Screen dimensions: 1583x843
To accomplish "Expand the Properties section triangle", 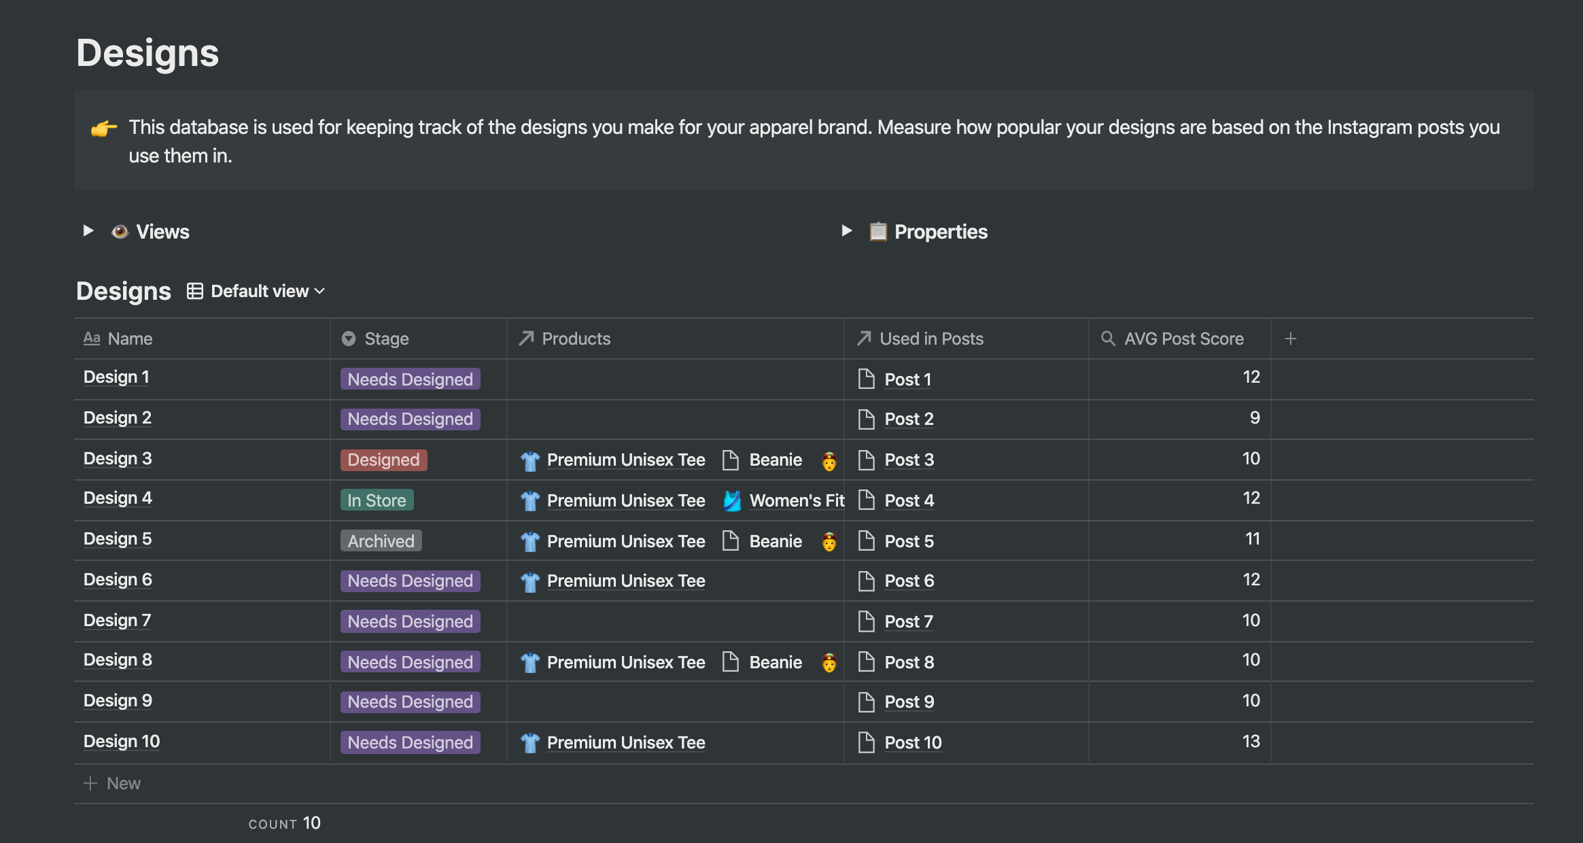I will click(846, 231).
